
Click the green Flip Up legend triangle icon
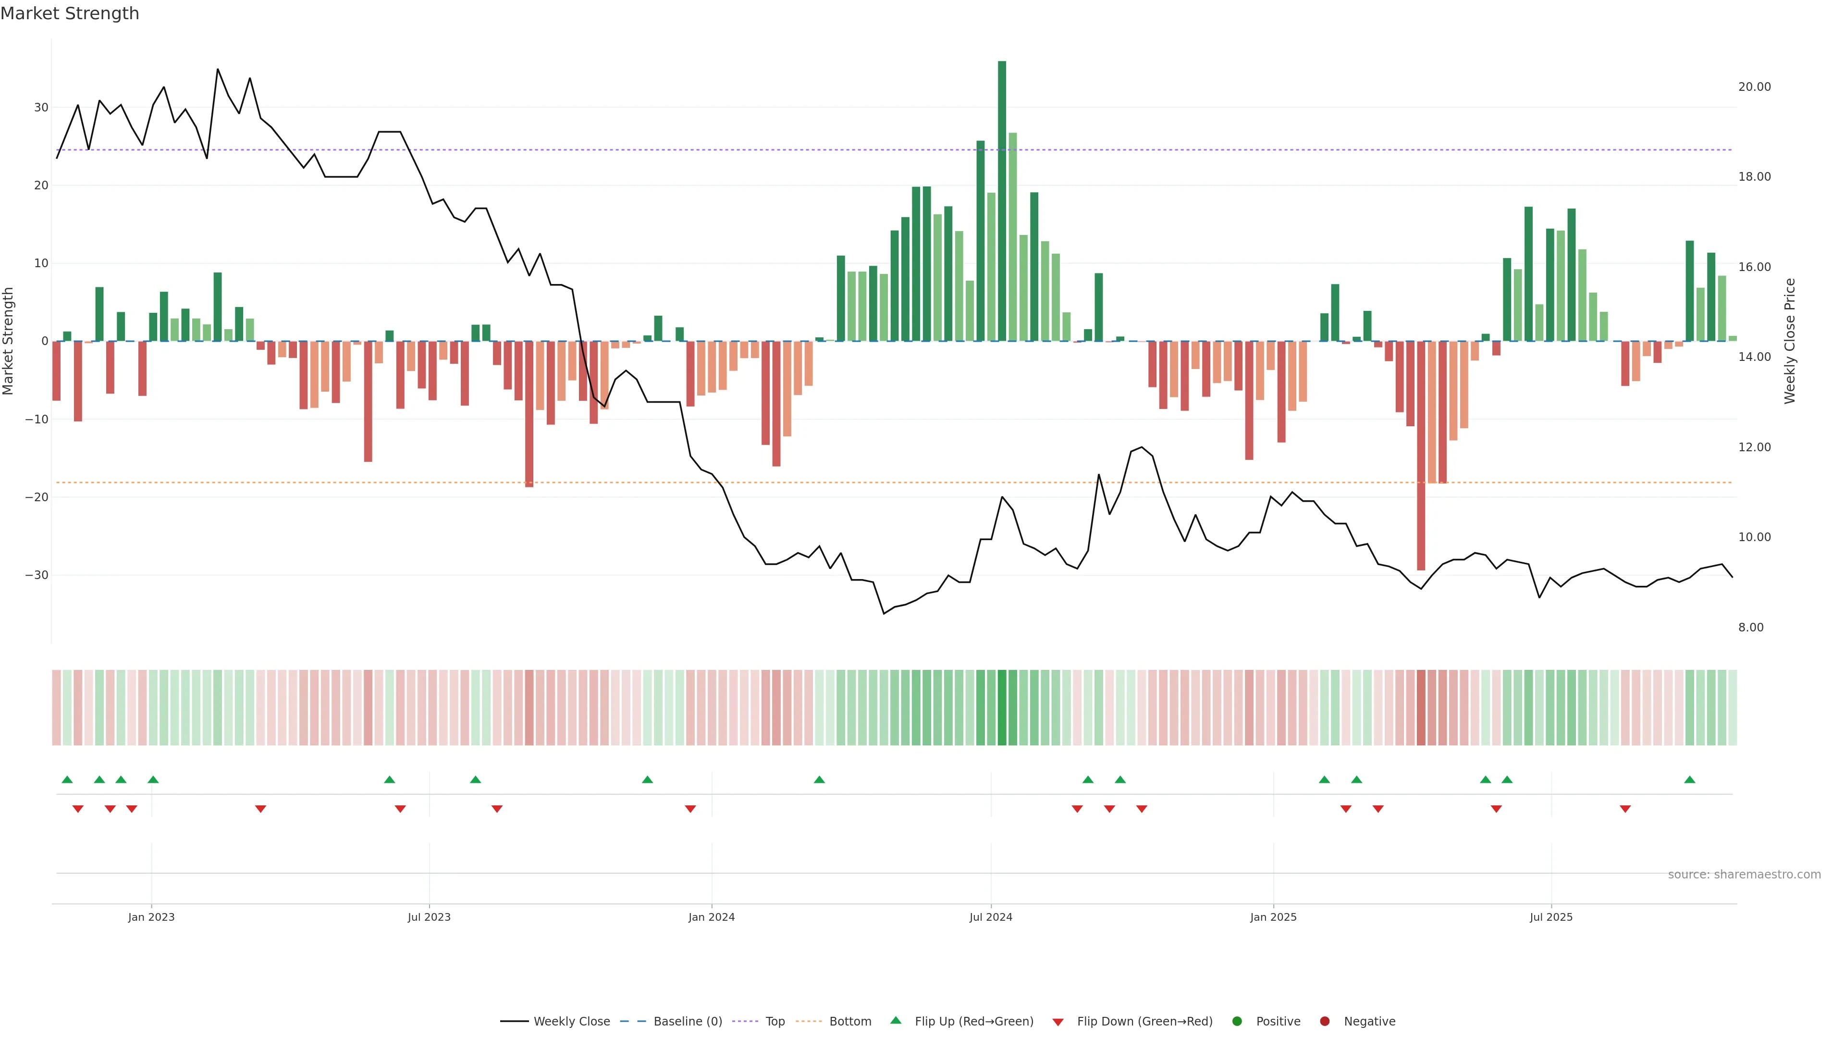point(895,1020)
